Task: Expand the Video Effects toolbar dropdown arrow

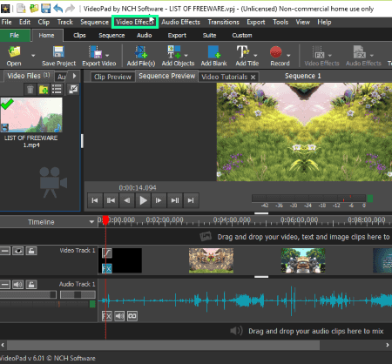Action: (330, 56)
